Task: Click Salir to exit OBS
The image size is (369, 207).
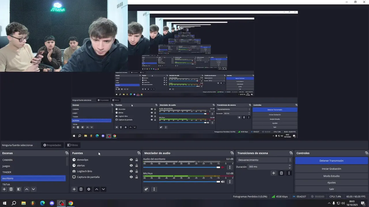Action: coord(332,189)
